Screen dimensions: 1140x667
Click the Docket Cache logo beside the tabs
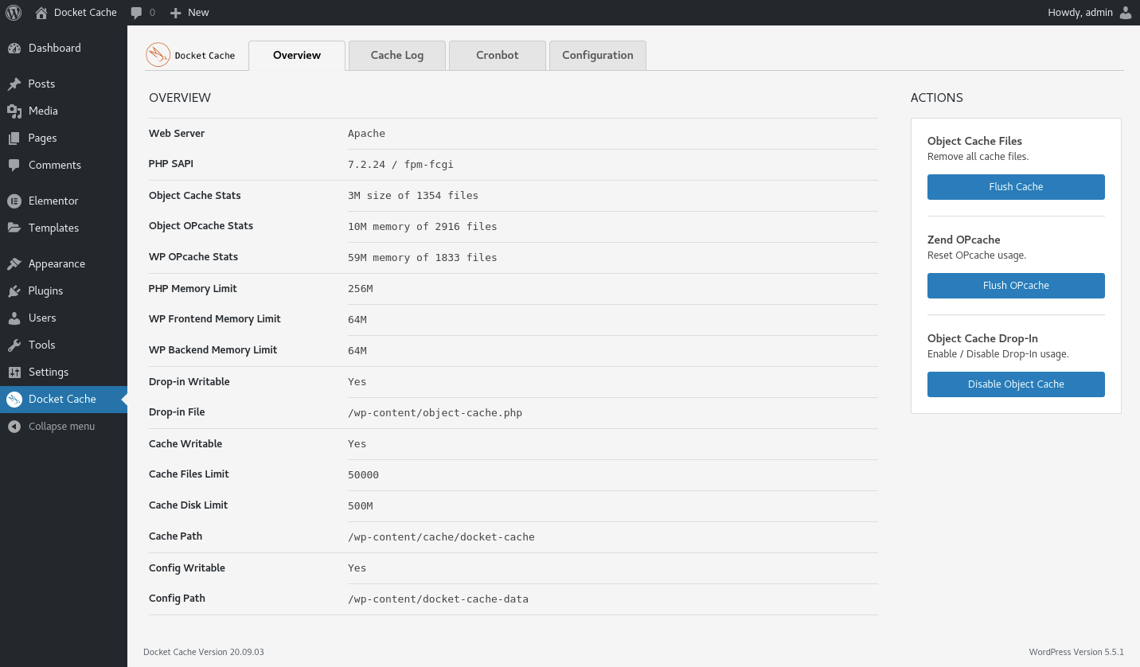pyautogui.click(x=157, y=55)
